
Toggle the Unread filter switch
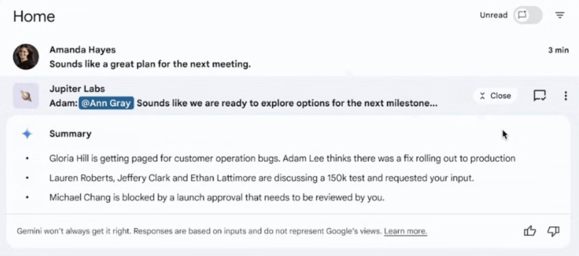tap(527, 15)
